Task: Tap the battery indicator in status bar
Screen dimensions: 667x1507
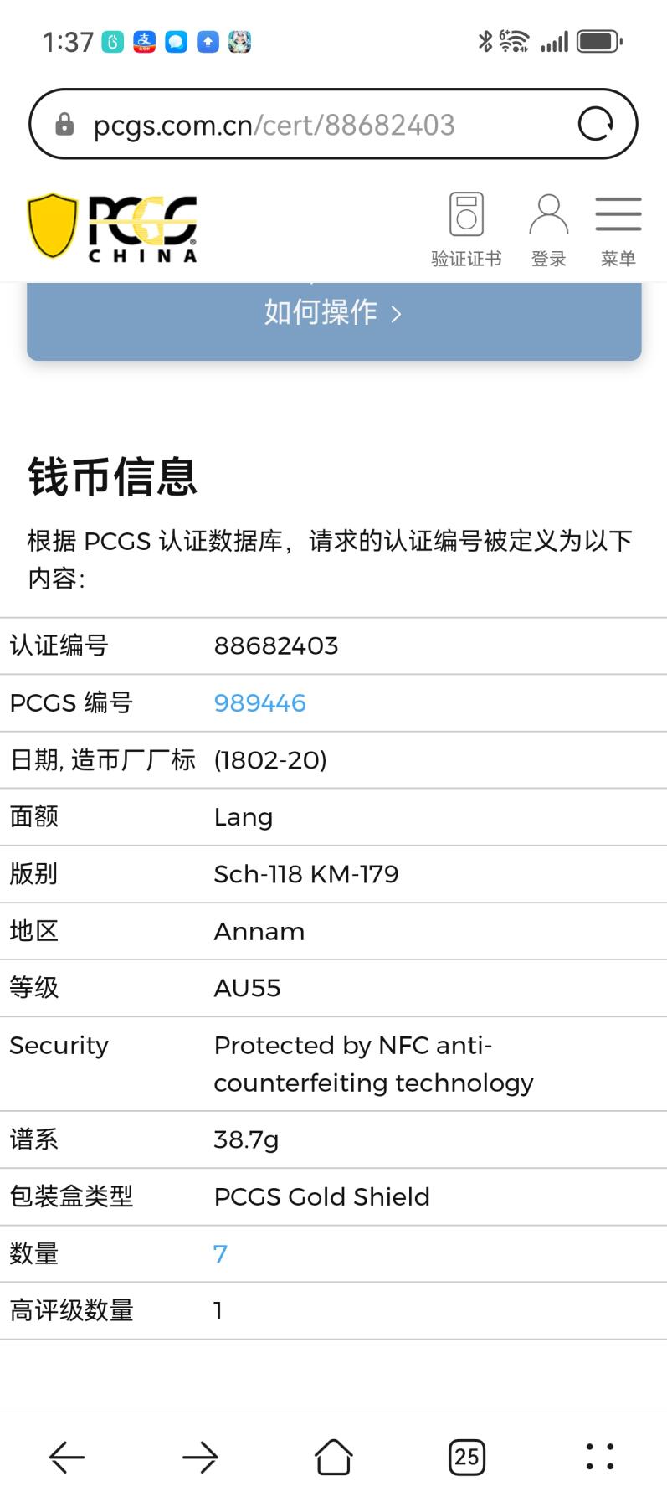Action: pyautogui.click(x=599, y=41)
